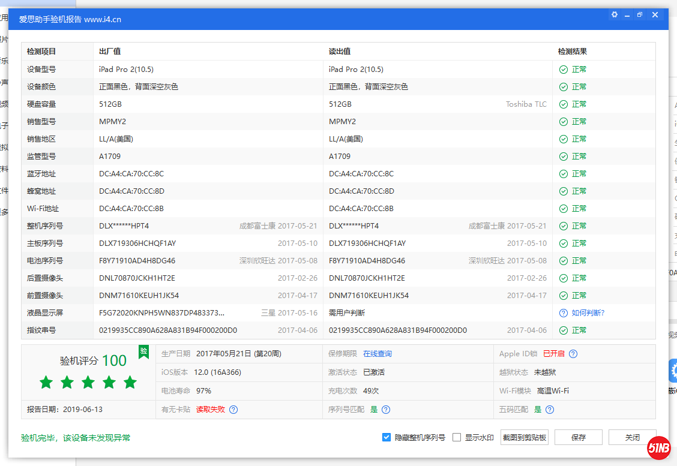Click the green 验 badge
677x466 pixels.
tap(143, 351)
